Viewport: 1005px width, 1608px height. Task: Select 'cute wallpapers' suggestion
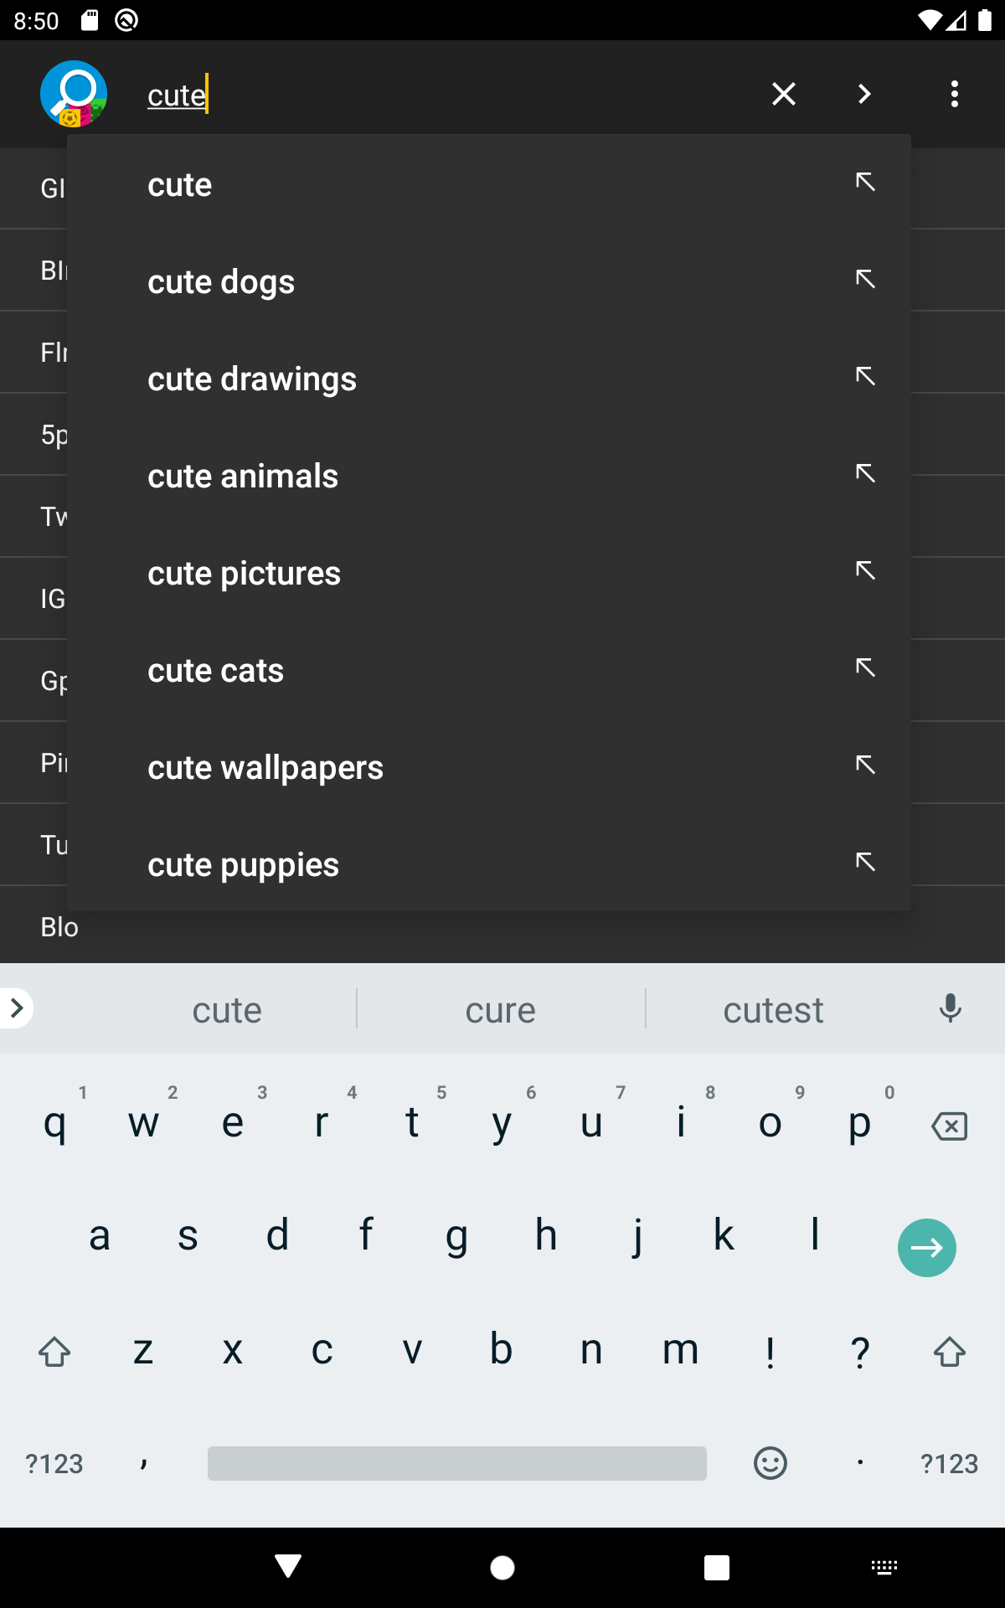pos(265,768)
